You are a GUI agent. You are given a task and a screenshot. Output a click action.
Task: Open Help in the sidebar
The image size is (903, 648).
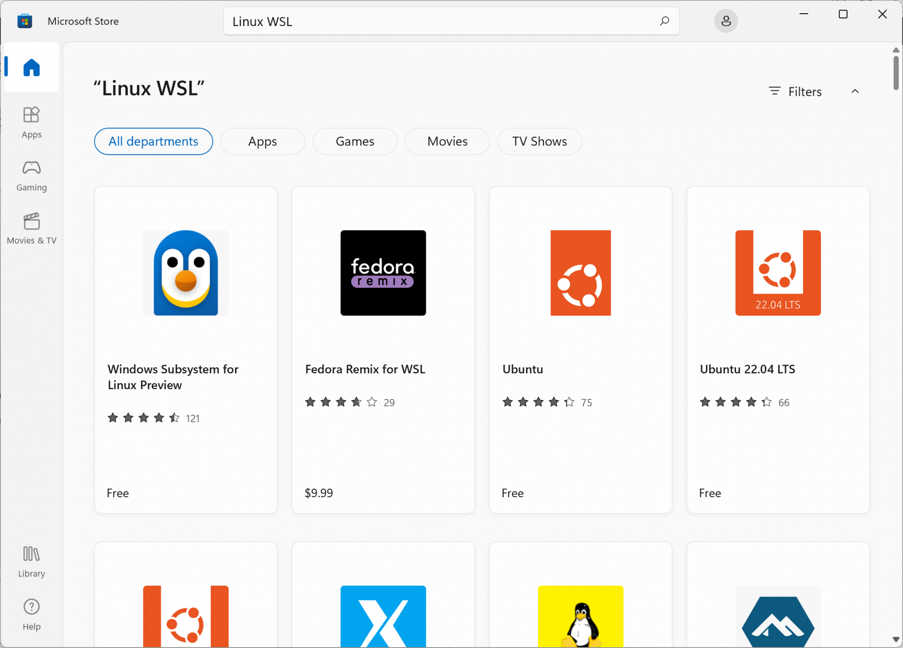coord(31,615)
